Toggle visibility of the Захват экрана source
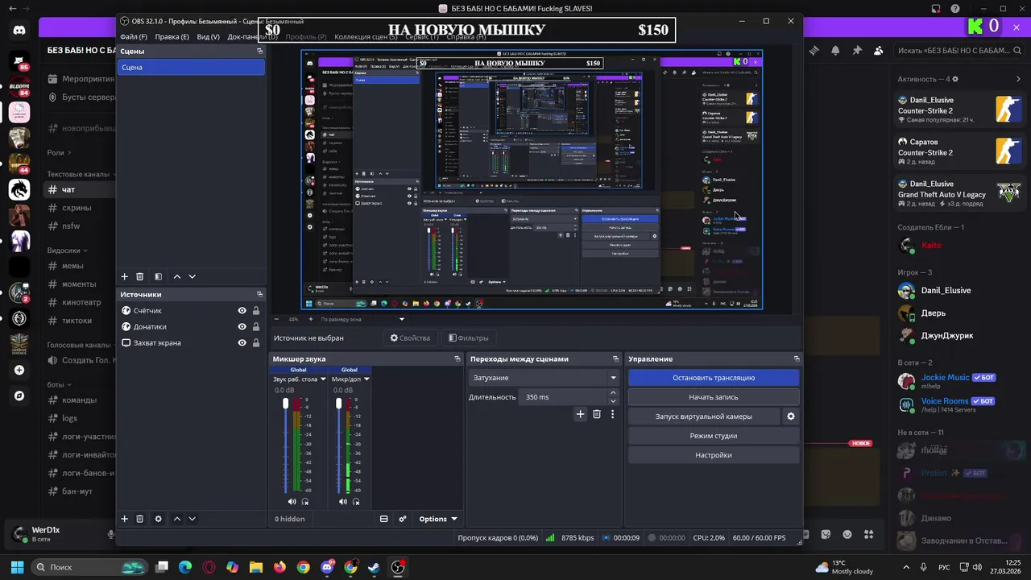Image resolution: width=1031 pixels, height=580 pixels. pos(242,342)
